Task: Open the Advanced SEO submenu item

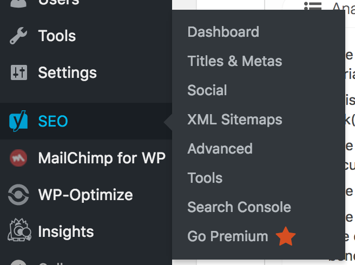Action: pyautogui.click(x=220, y=149)
